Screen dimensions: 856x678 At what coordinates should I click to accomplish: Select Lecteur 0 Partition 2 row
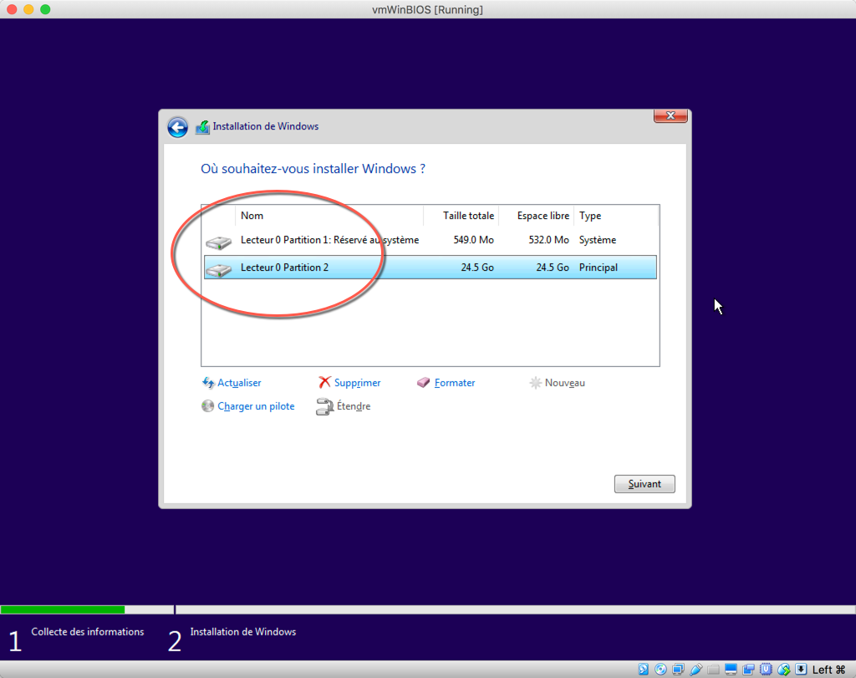(431, 268)
